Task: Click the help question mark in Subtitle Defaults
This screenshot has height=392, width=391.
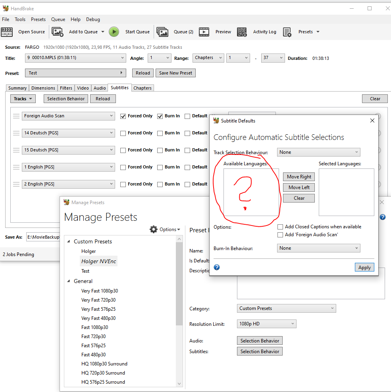Action: (x=216, y=267)
